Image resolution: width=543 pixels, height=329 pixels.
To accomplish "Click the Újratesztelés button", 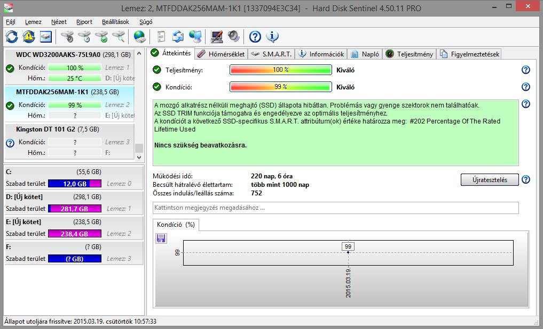I will click(x=490, y=180).
